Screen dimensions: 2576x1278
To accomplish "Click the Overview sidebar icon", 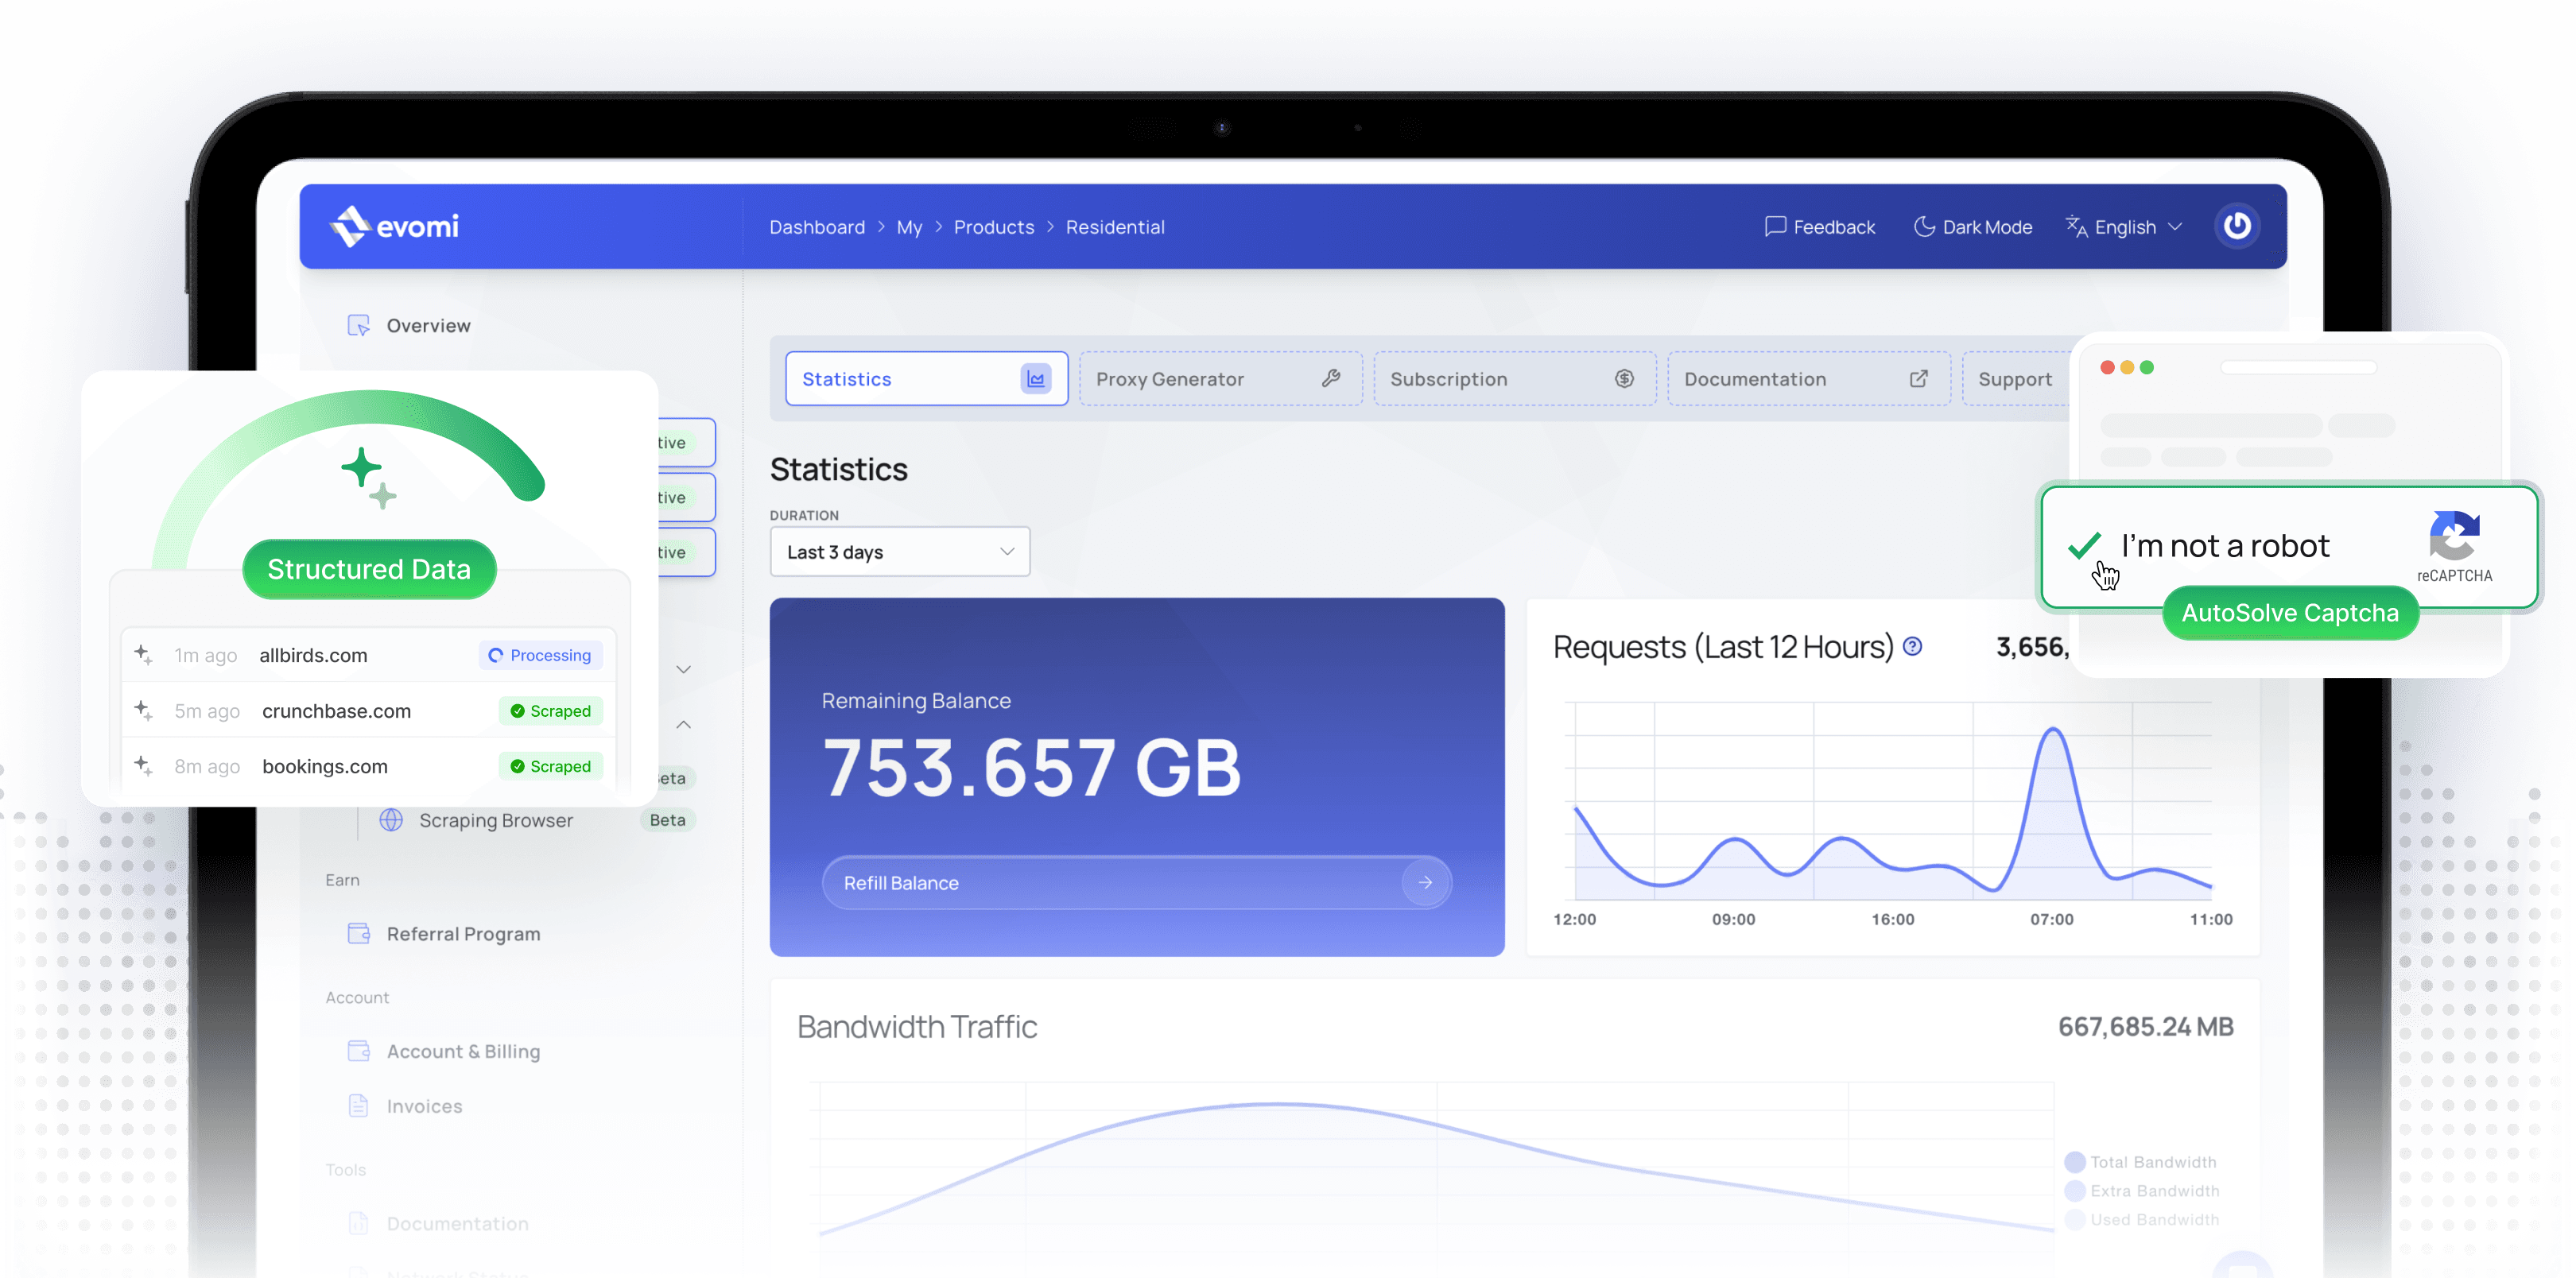I will click(358, 325).
